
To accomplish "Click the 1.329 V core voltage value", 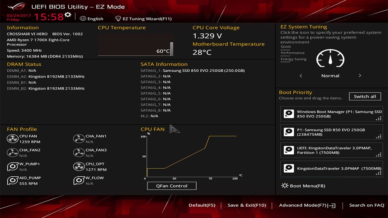I will tap(207, 36).
